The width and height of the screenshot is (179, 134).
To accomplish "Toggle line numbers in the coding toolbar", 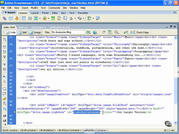I will (4, 76).
